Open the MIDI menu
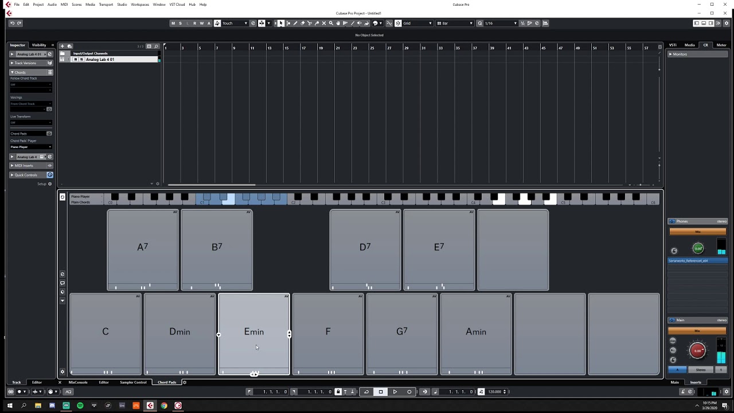The height and width of the screenshot is (413, 734). coord(64,4)
